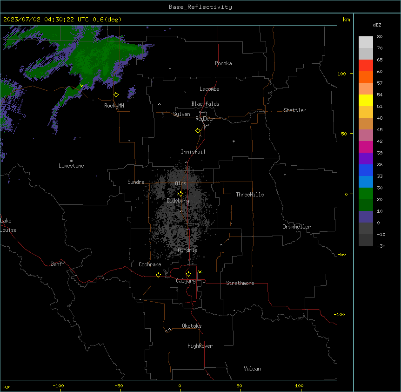Click the Lake Louise label

8,225
